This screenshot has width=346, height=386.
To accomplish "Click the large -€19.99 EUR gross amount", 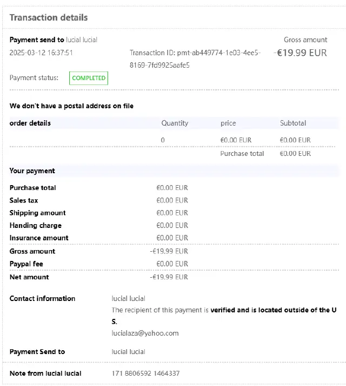I will [302, 53].
